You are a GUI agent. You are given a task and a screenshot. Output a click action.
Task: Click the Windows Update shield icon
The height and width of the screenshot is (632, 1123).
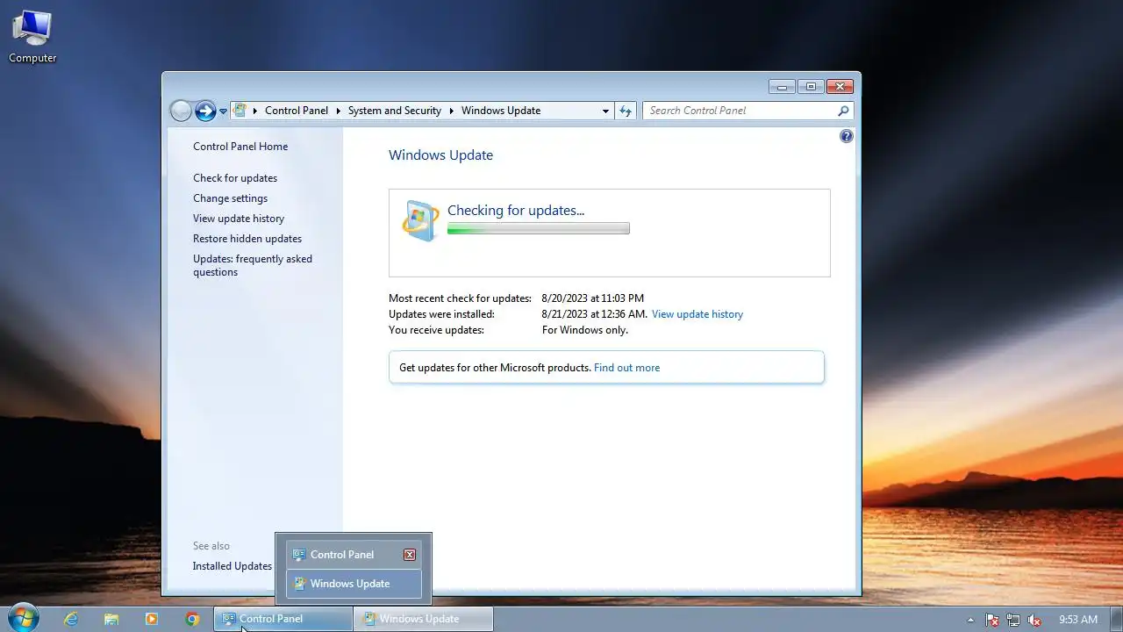tap(420, 220)
